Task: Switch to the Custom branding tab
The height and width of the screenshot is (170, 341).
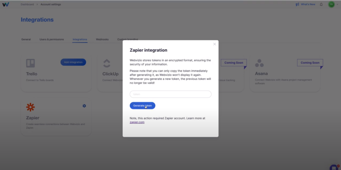Action: [128, 40]
